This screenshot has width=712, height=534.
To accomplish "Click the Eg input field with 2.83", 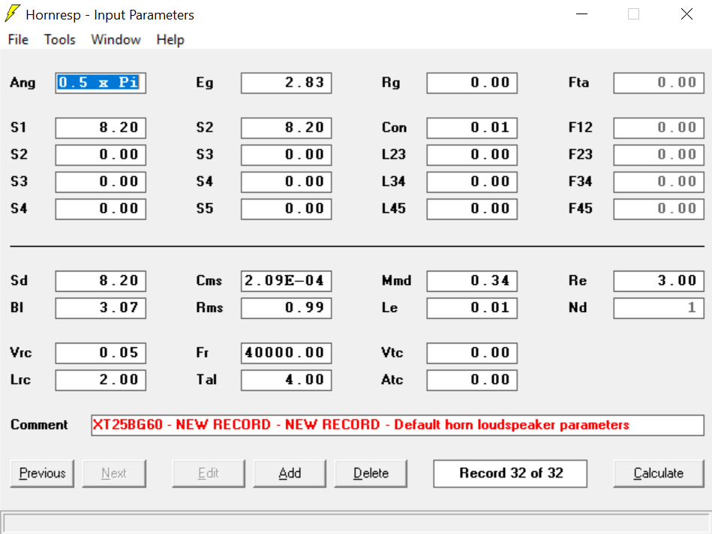I will coord(286,83).
